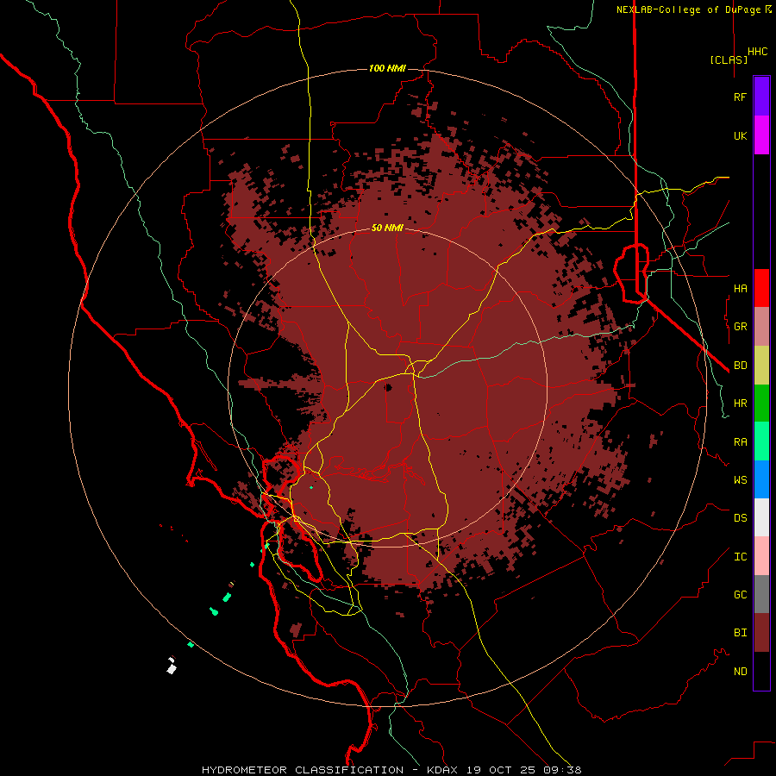Click the GC legend label
The image size is (776, 776).
click(x=740, y=594)
